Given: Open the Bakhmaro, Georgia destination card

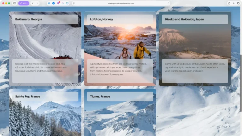Looking at the screenshot, I should tap(45, 49).
